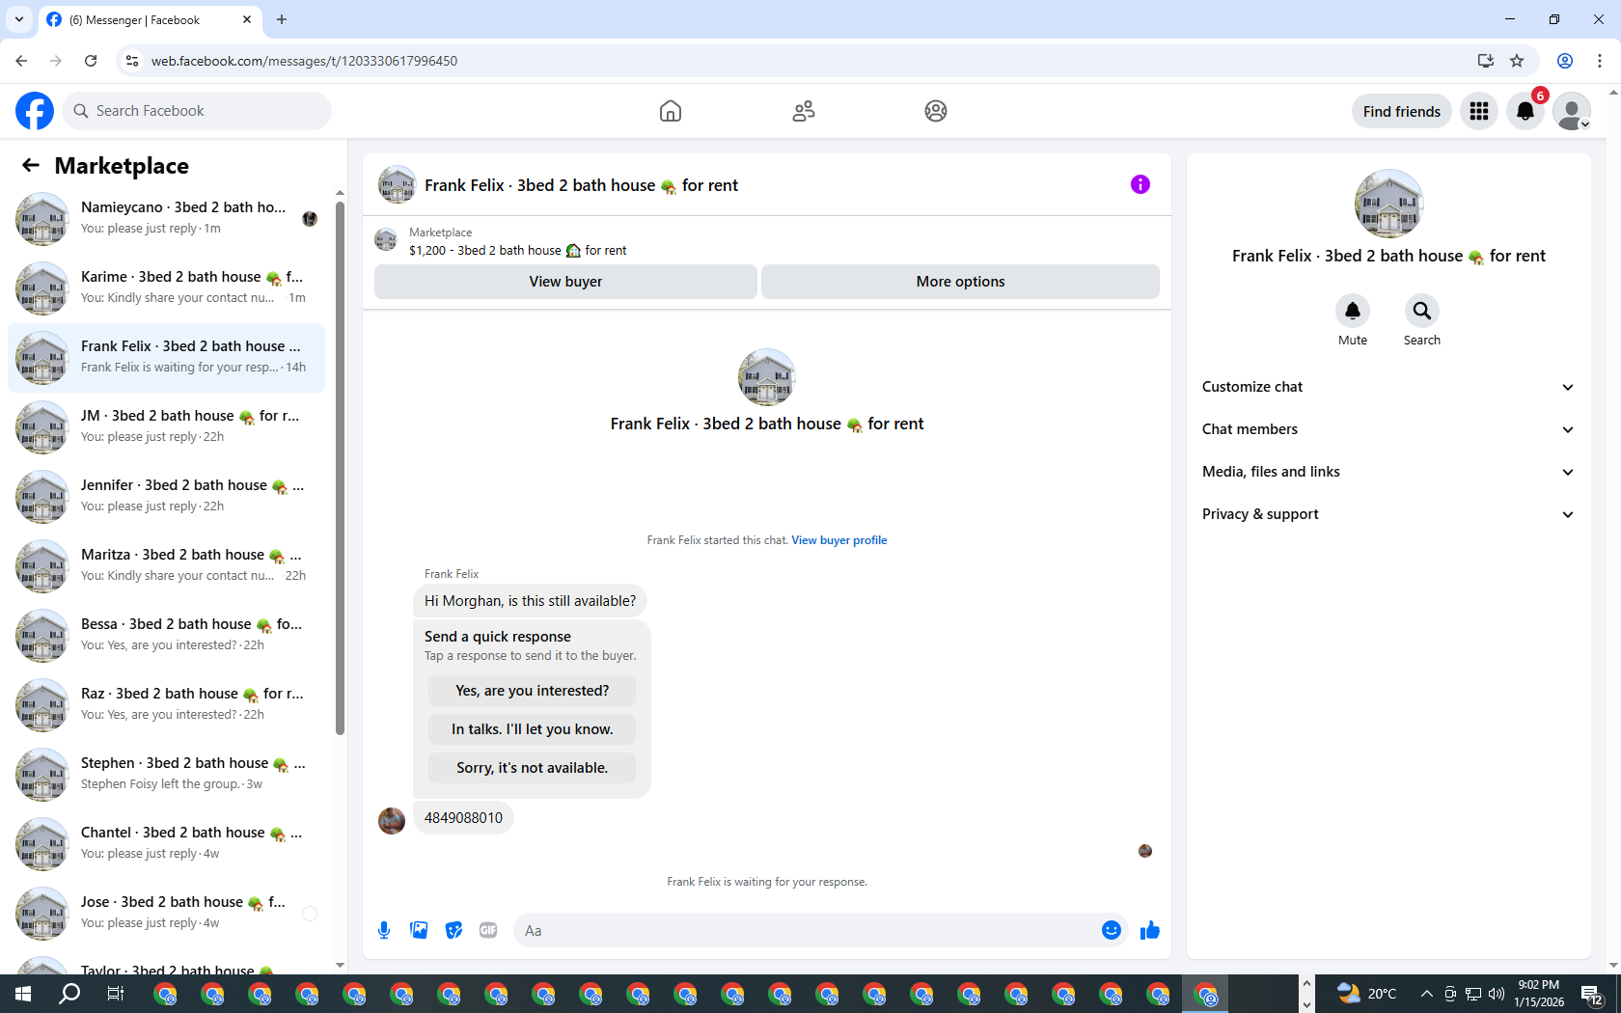1621x1013 pixels.
Task: Record a voice clip with microphone icon
Action: click(384, 930)
